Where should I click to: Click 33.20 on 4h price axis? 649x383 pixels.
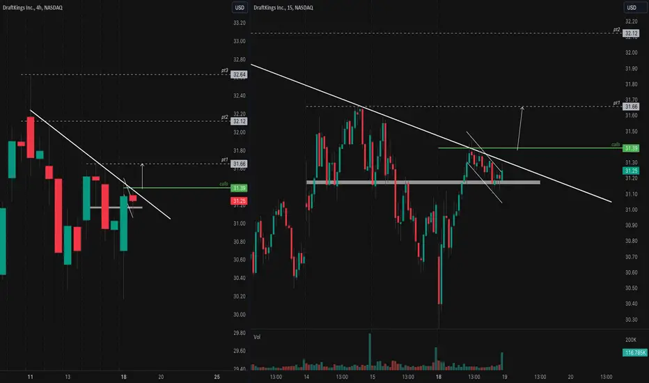(x=240, y=23)
